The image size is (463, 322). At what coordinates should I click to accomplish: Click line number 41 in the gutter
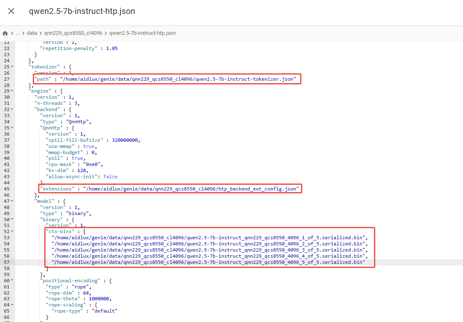pos(6,164)
